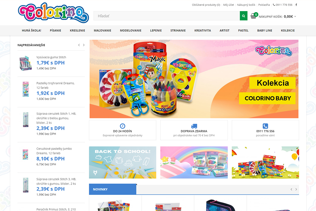This screenshot has width=316, height=211.
Task: Open Môj účet link
Action: tap(228, 5)
